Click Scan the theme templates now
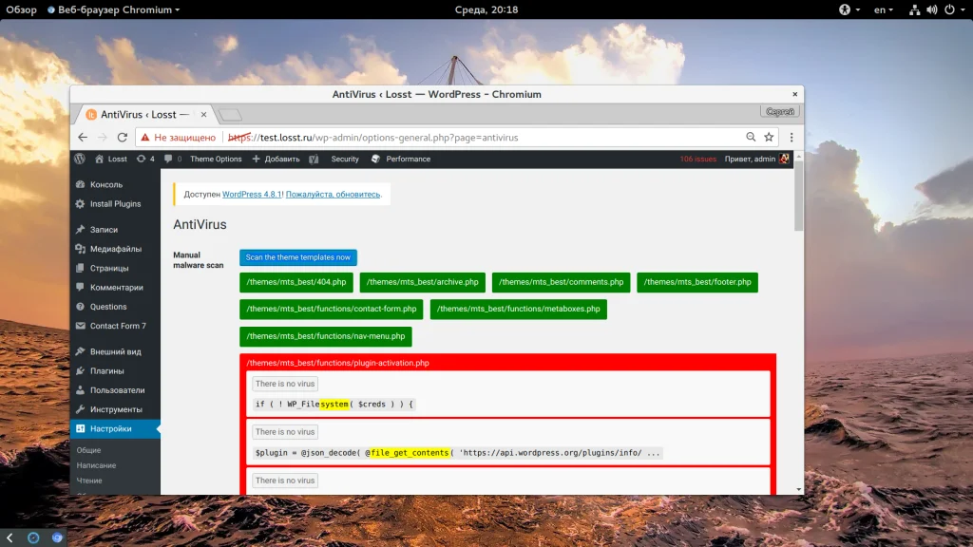 pyautogui.click(x=297, y=257)
